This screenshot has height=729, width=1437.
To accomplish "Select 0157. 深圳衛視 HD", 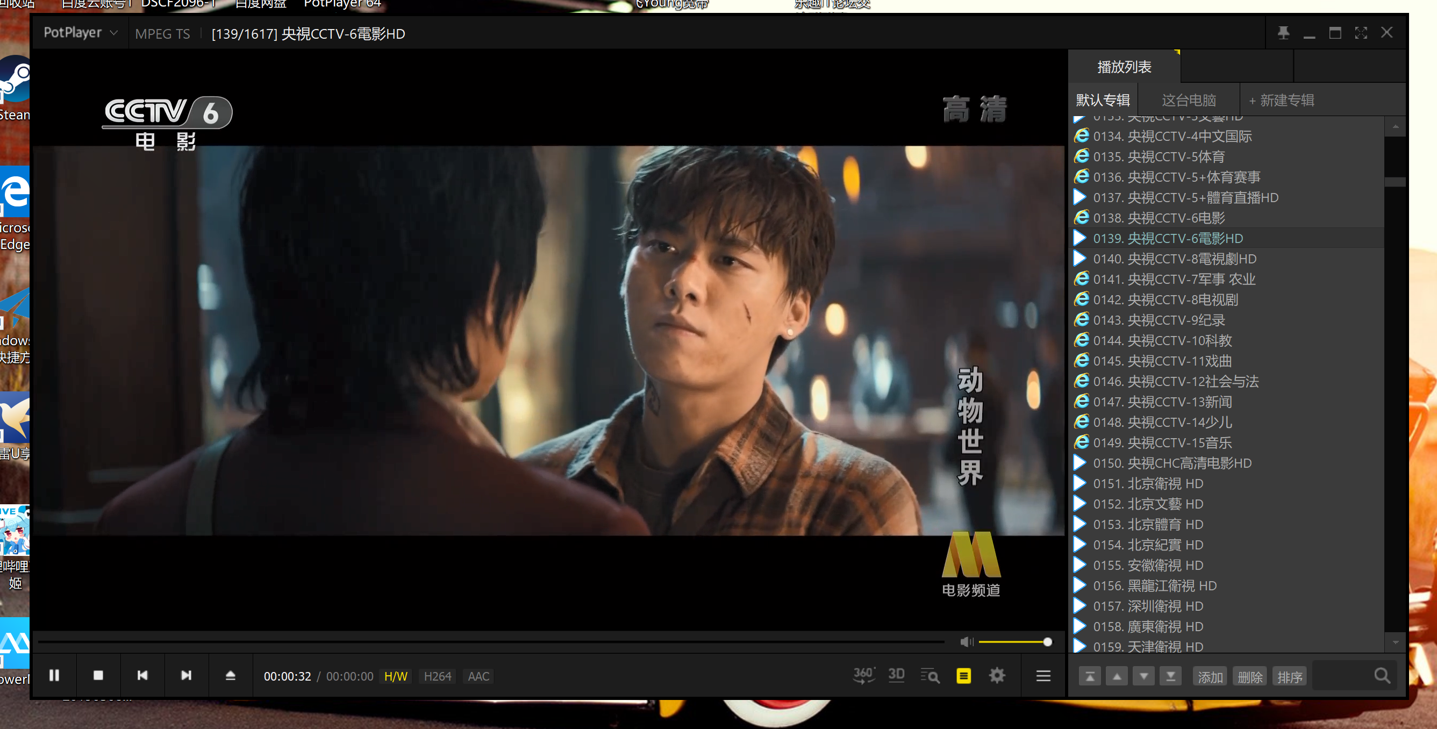I will click(x=1227, y=606).
